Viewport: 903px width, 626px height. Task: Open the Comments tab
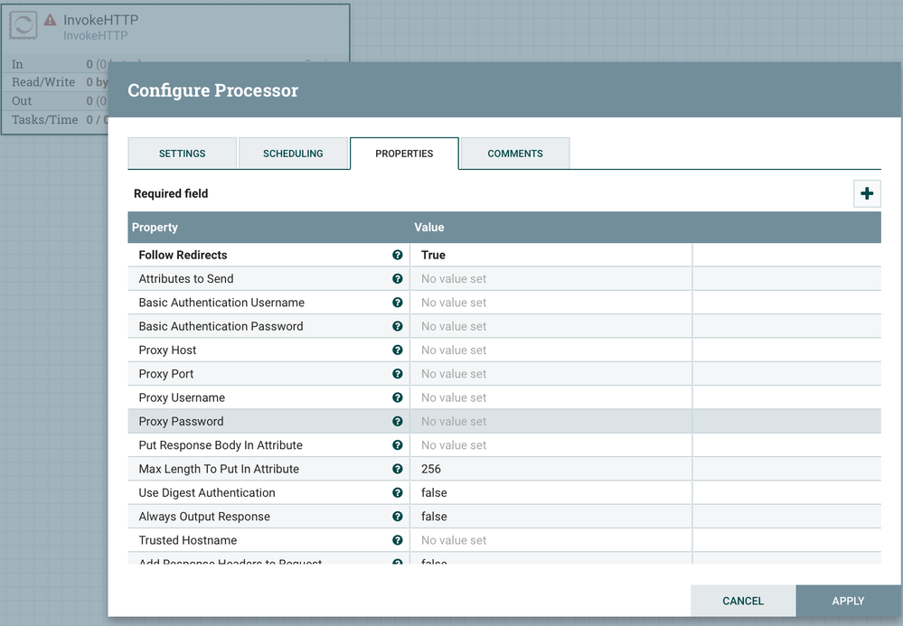515,154
